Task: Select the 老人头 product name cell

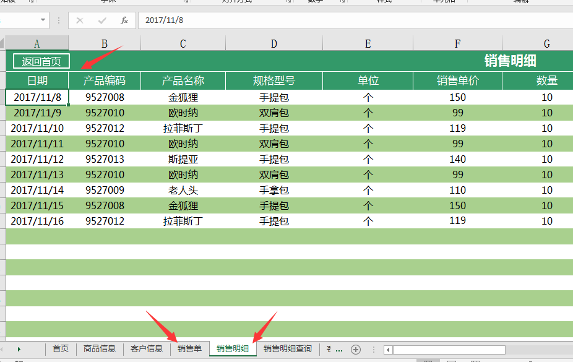Action: click(x=183, y=190)
